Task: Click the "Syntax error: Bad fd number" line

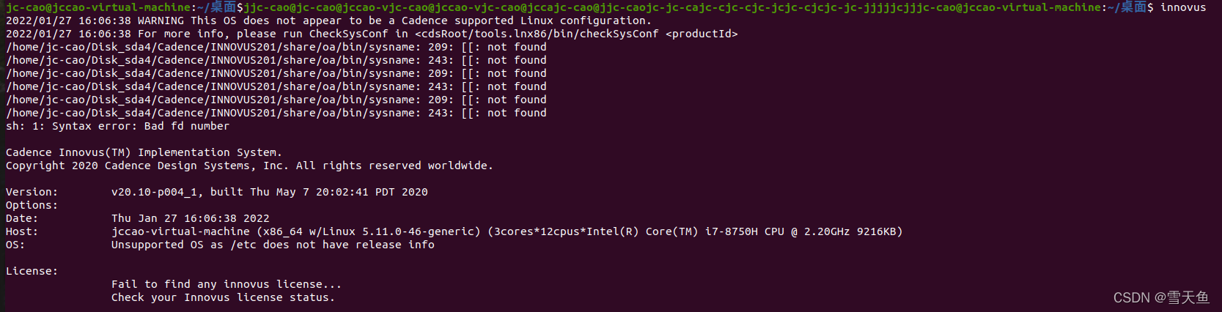Action: [117, 126]
